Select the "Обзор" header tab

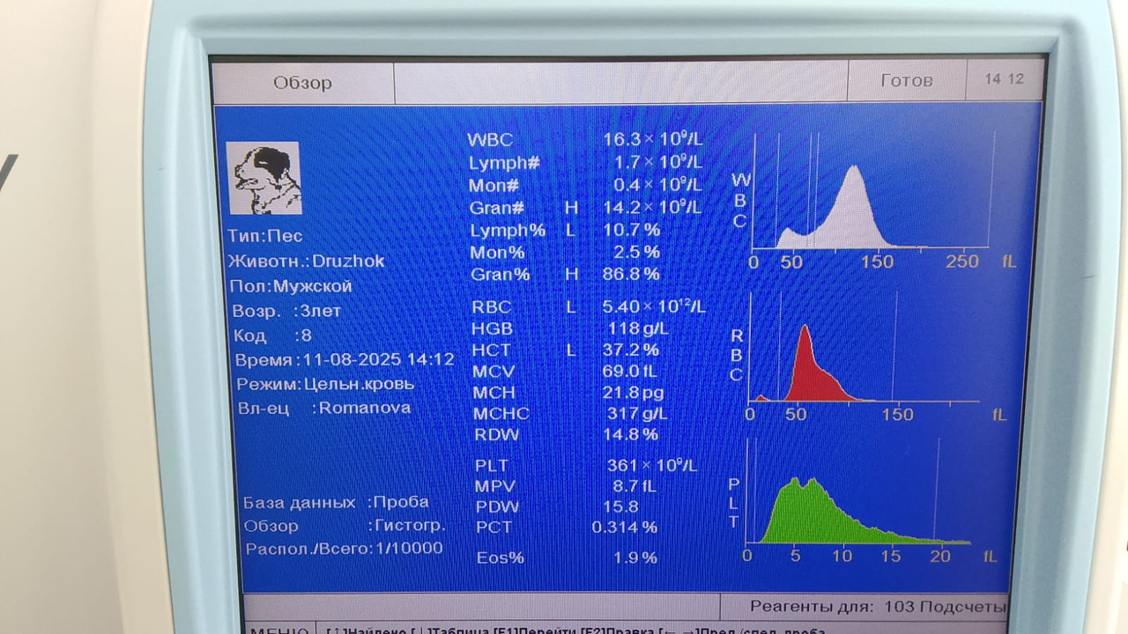click(x=302, y=83)
